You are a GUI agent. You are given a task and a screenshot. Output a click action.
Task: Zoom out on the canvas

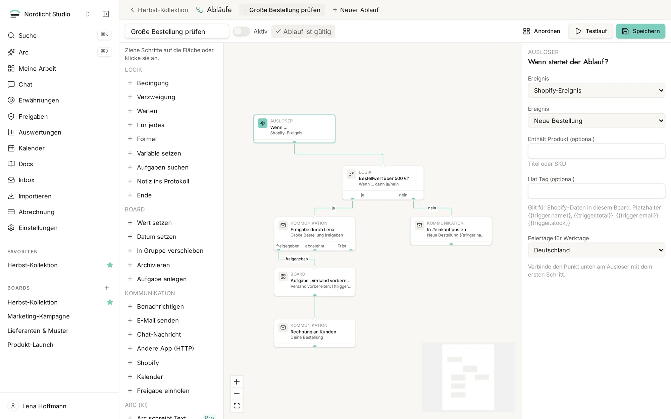click(237, 394)
